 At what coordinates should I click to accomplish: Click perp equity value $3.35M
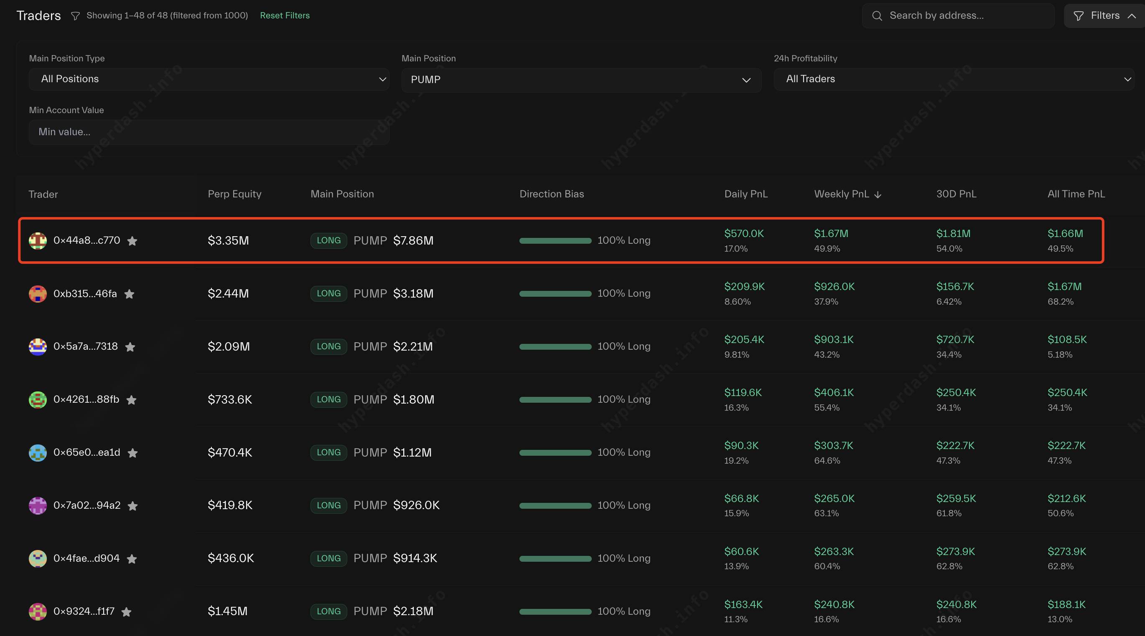[228, 240]
